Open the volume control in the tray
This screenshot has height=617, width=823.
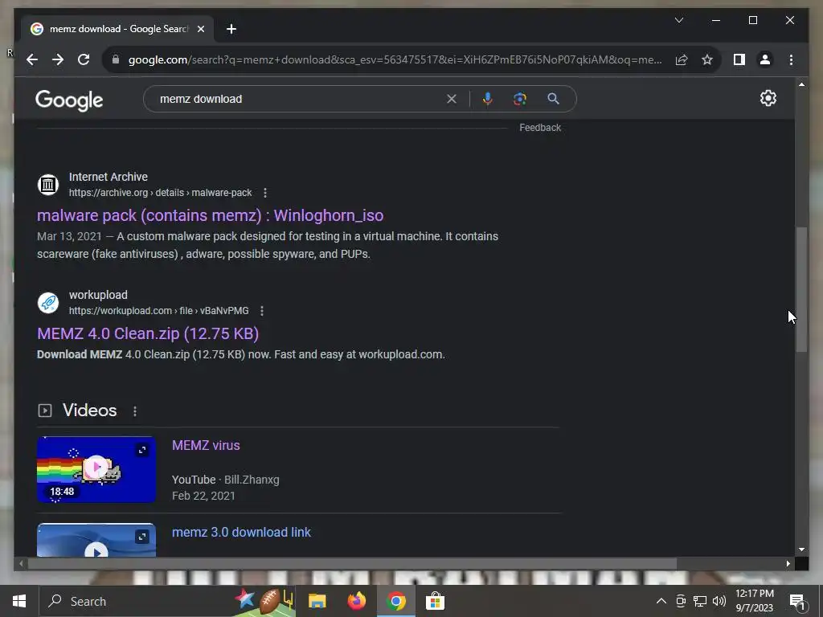719,601
